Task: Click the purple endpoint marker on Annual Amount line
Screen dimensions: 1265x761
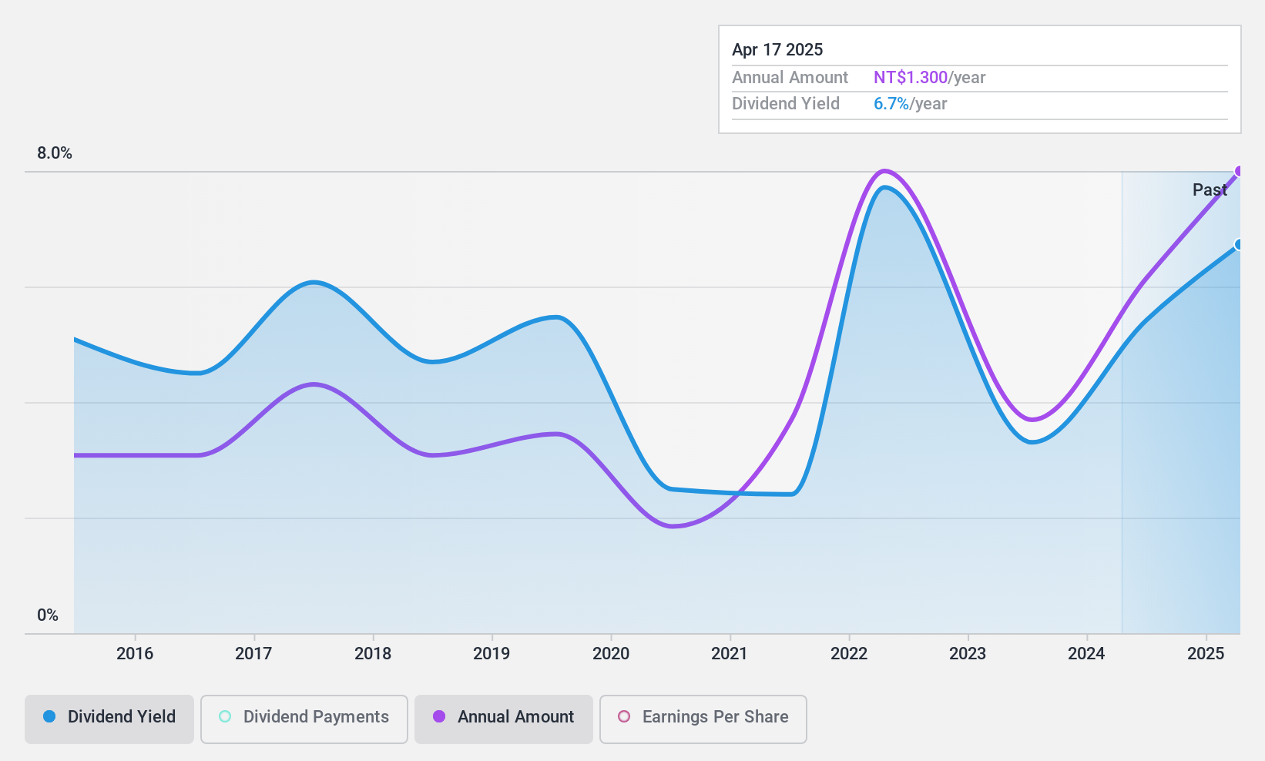Action: point(1239,171)
